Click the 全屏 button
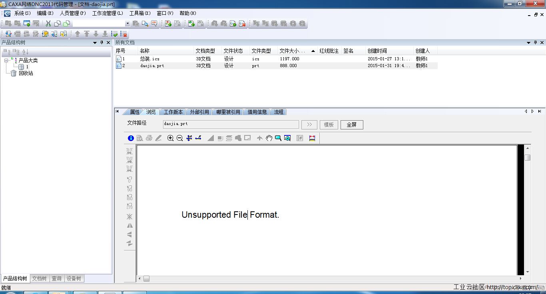This screenshot has height=294, width=546. (x=352, y=125)
